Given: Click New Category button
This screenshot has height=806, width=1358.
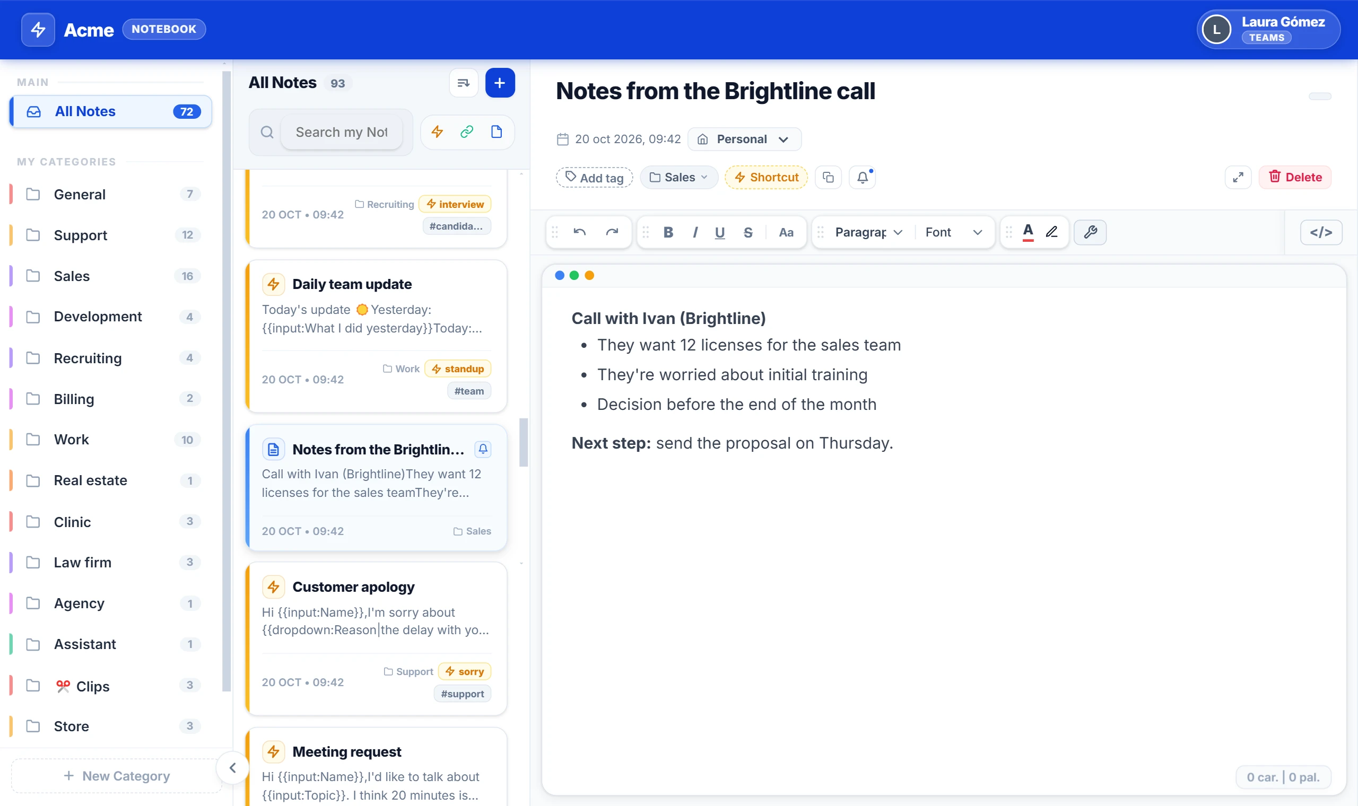Looking at the screenshot, I should pos(116,776).
